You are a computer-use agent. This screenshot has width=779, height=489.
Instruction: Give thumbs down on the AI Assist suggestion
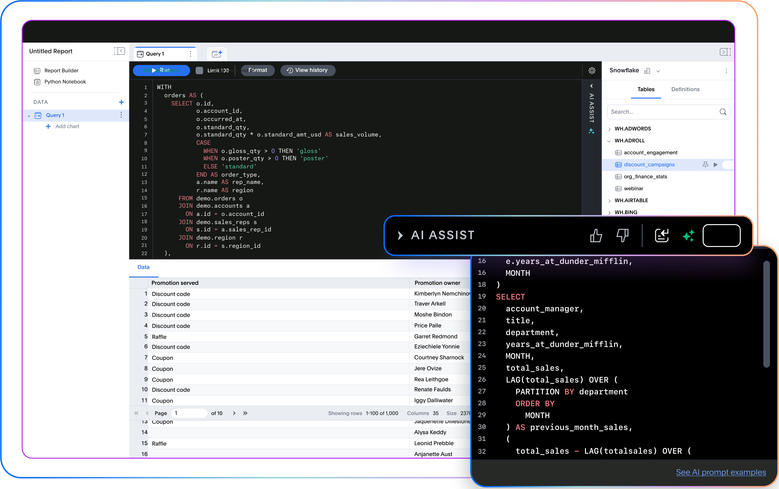[622, 235]
